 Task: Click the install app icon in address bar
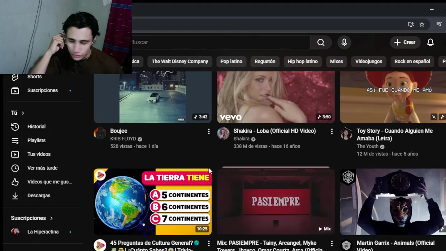(x=411, y=24)
